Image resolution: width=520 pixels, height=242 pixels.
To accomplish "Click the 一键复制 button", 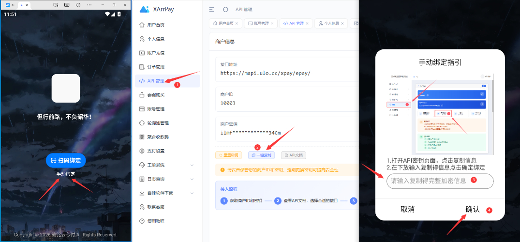I will point(261,155).
